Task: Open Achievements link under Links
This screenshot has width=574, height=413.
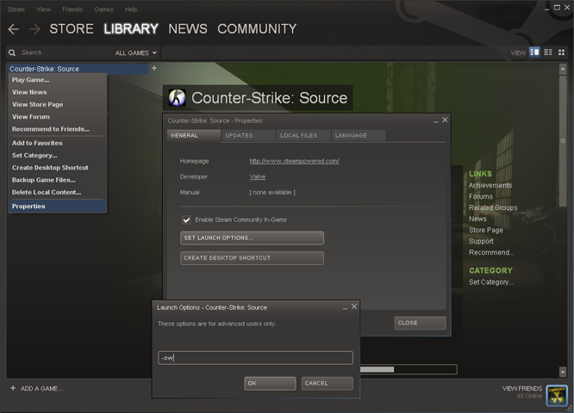Action: [x=490, y=185]
